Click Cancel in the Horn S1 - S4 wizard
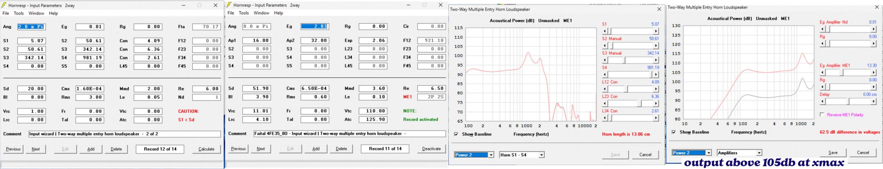This screenshot has width=883, height=169. point(645,155)
